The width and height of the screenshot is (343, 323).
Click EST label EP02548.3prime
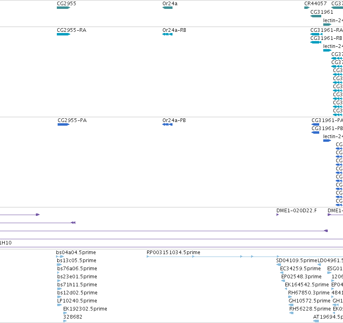301,276
